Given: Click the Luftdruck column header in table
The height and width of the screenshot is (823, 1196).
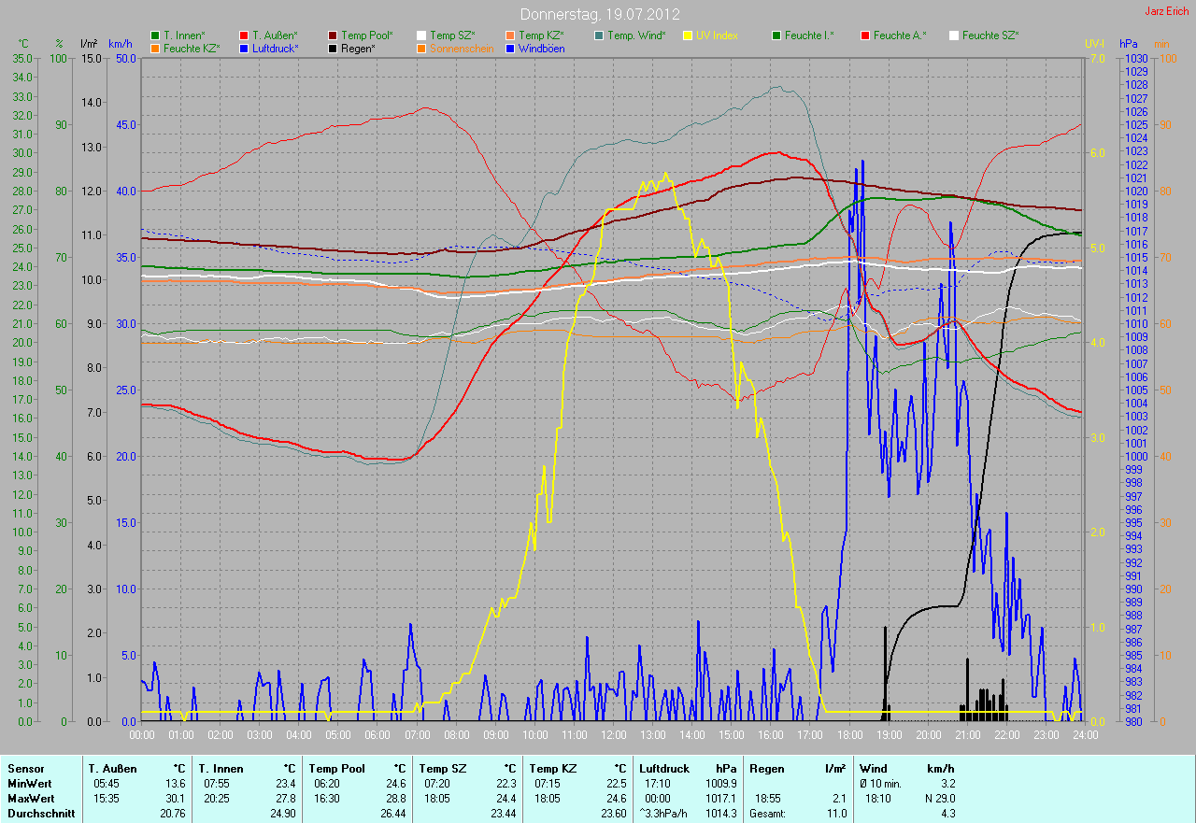Looking at the screenshot, I should pos(664,769).
